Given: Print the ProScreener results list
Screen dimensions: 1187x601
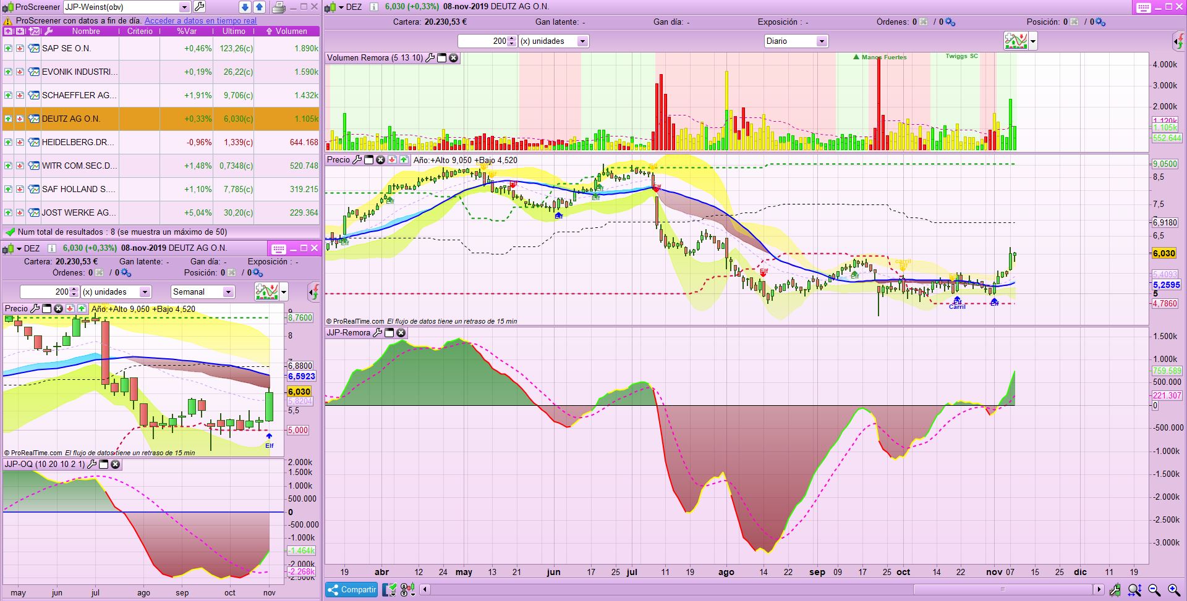Looking at the screenshot, I should [279, 7].
